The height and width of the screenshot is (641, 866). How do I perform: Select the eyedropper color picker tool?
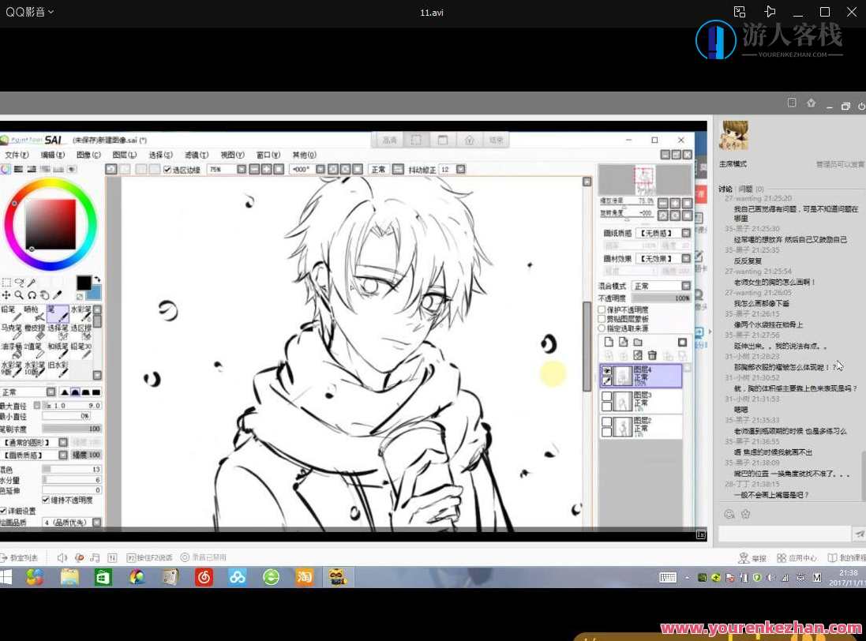[x=57, y=295]
